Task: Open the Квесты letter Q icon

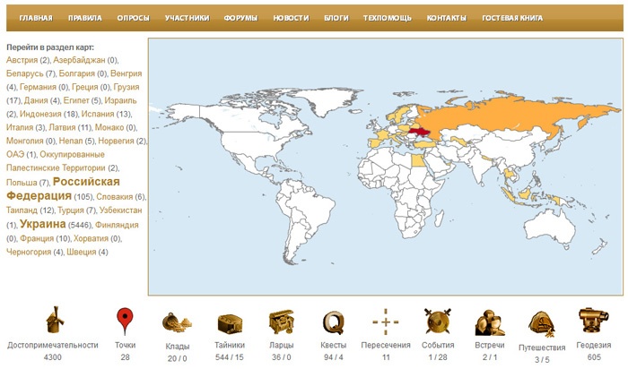Action: click(x=333, y=322)
